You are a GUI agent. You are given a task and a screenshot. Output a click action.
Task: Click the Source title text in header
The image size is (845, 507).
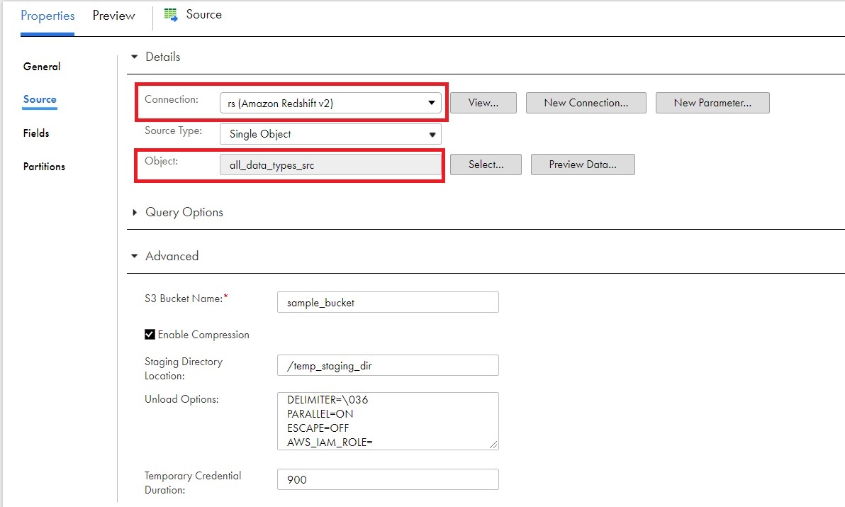tap(203, 15)
